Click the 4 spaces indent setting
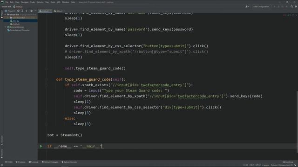Screen dimensions: 298x167 pyautogui.click(x=265, y=165)
